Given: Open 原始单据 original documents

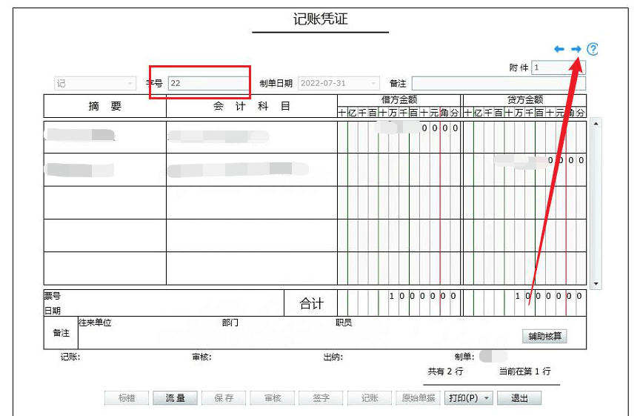Looking at the screenshot, I should tap(418, 398).
